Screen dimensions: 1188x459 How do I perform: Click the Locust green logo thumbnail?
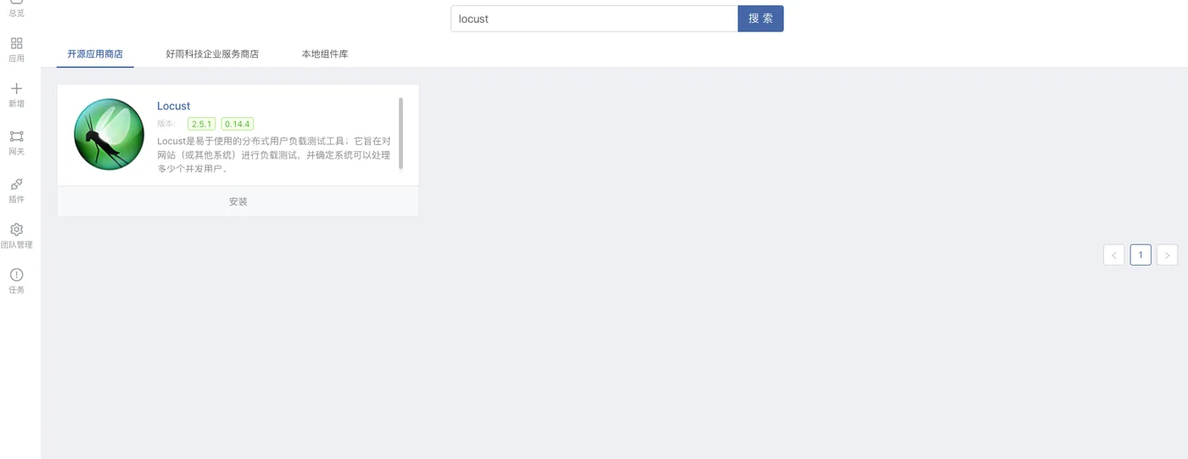(x=109, y=134)
